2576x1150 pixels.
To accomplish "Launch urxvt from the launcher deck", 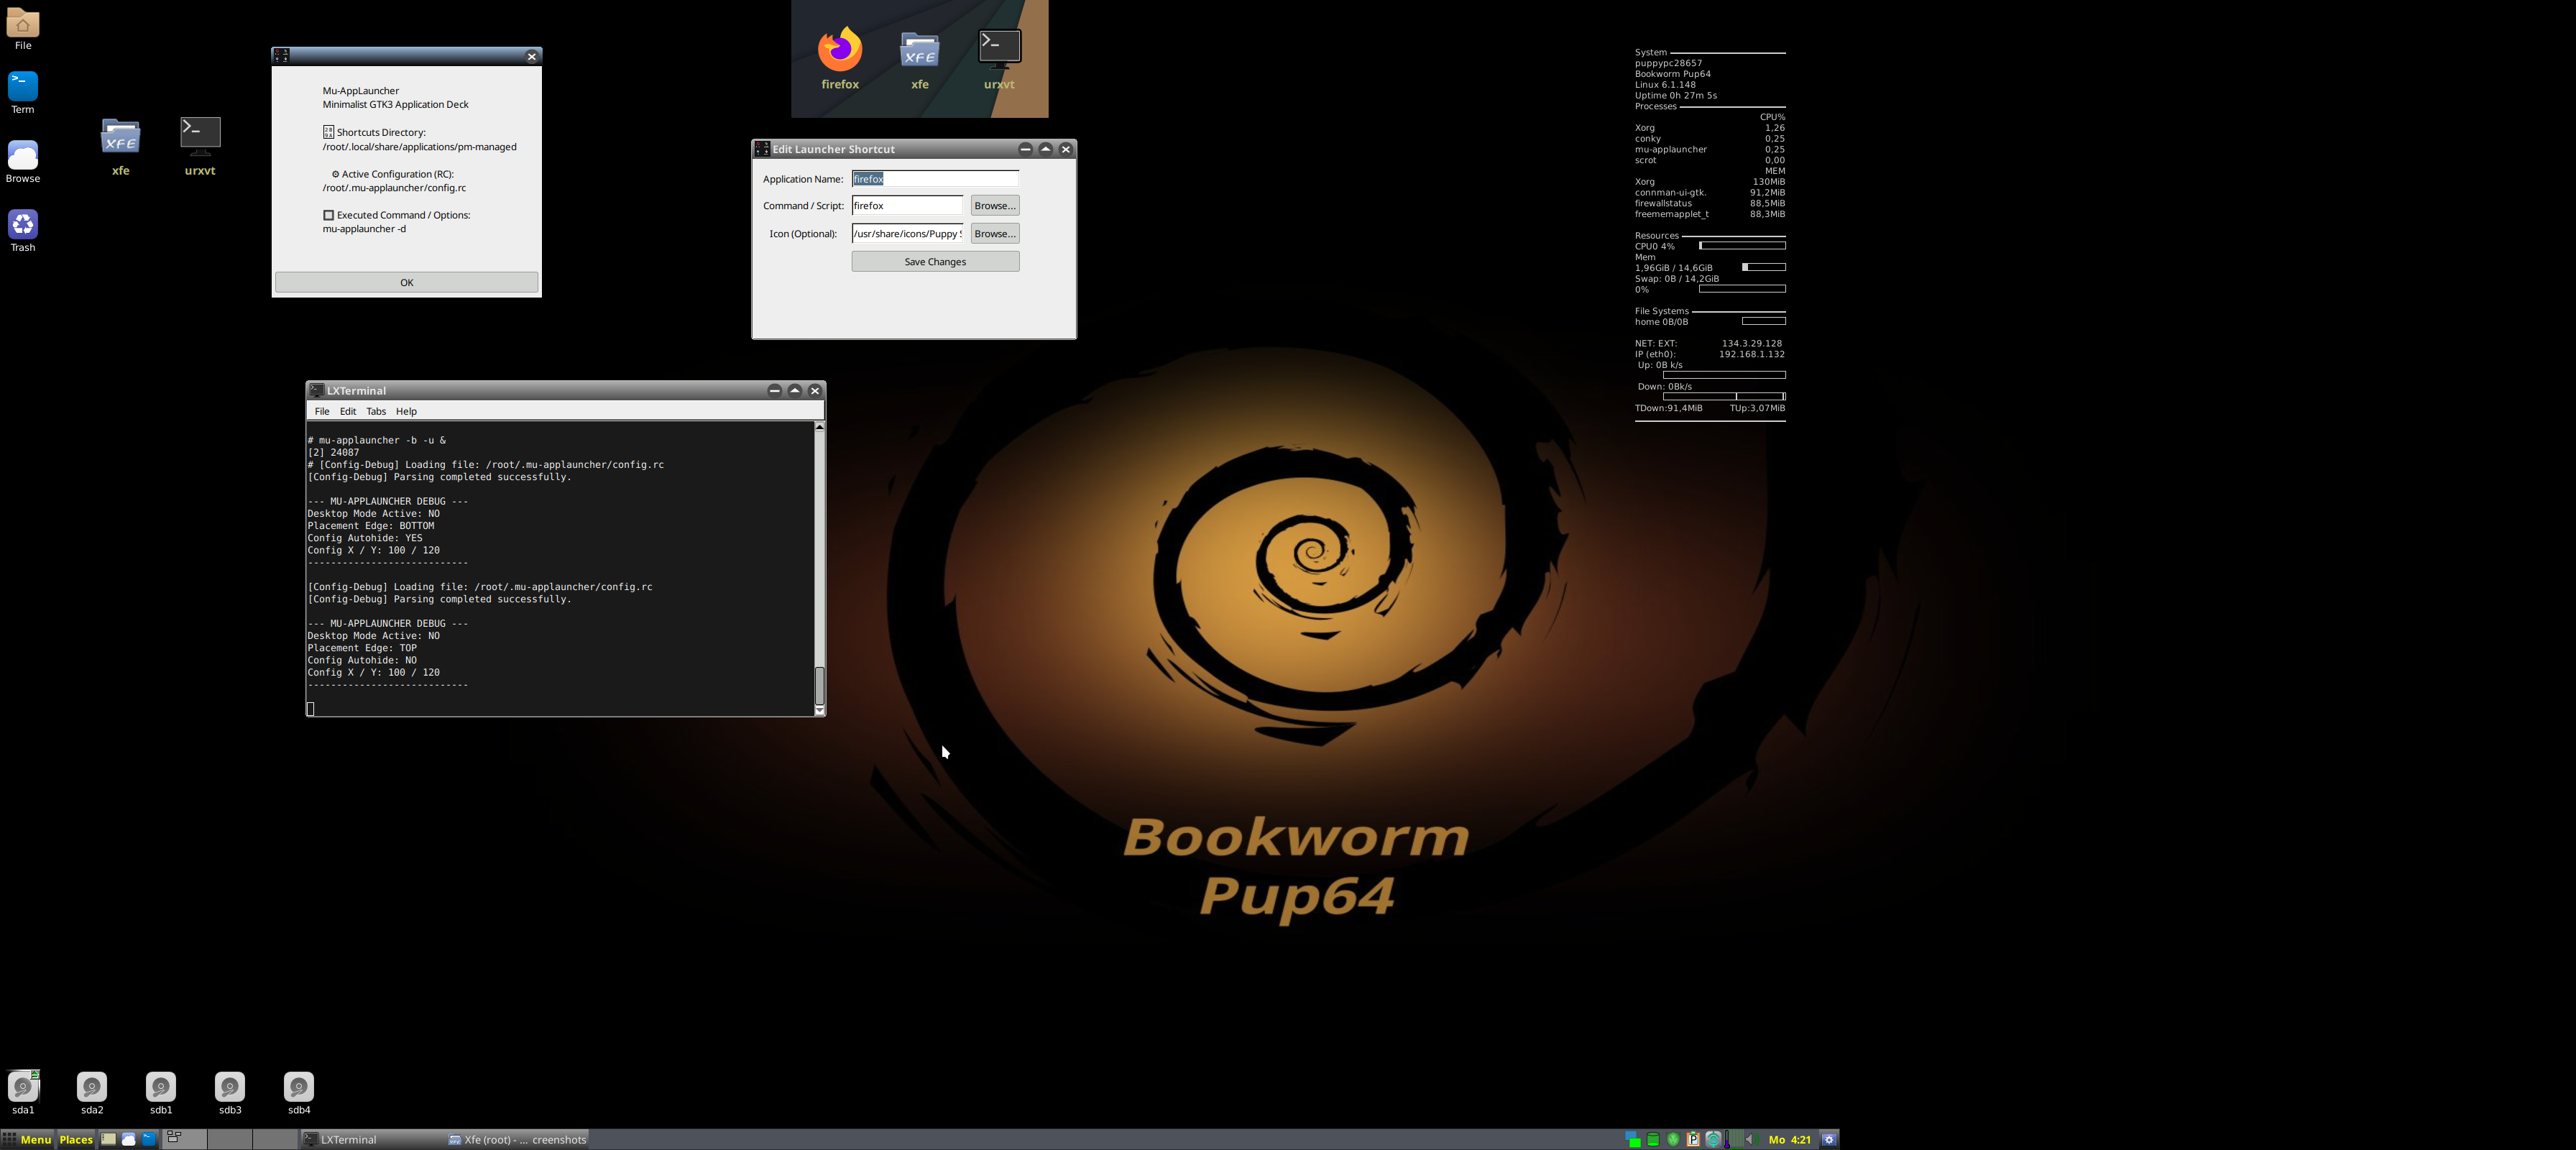I will 999,50.
